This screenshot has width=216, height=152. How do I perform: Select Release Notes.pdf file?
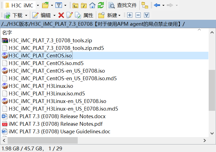coord(56,124)
